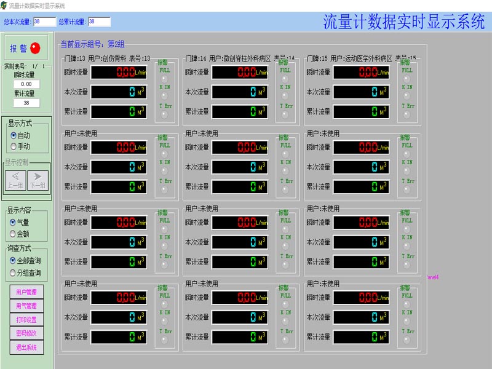Click the 密码修改 change password button
Viewport: 492px width, 369px height.
point(26,333)
